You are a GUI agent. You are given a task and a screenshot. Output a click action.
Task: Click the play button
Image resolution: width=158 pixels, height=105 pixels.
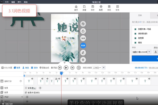point(66,68)
